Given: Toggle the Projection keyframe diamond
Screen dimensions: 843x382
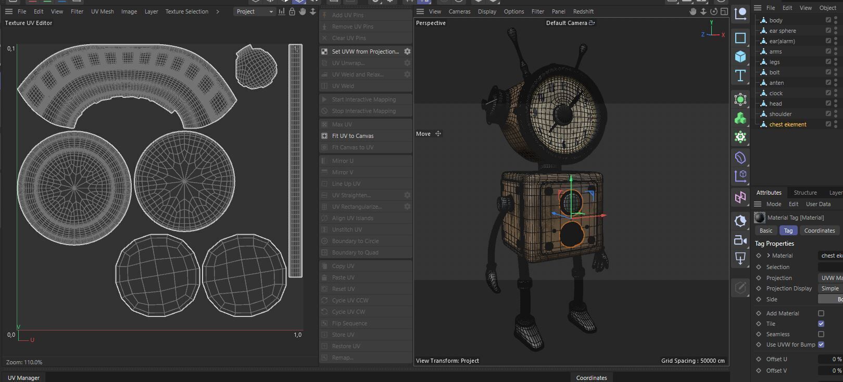Looking at the screenshot, I should pyautogui.click(x=759, y=278).
